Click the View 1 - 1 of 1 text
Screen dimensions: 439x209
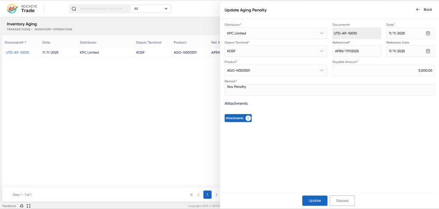click(22, 194)
